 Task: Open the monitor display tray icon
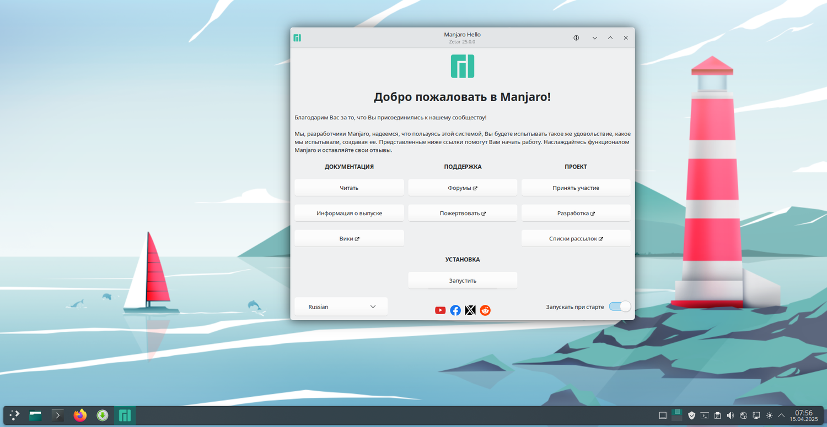click(x=756, y=415)
